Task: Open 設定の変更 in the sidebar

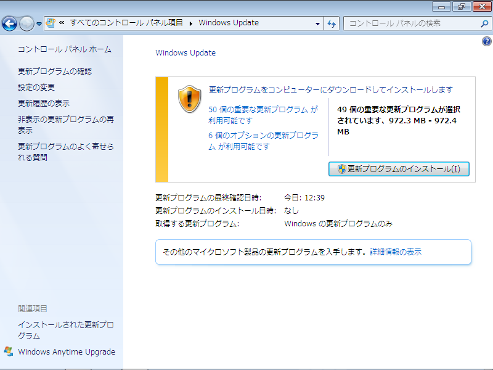Action: [36, 87]
